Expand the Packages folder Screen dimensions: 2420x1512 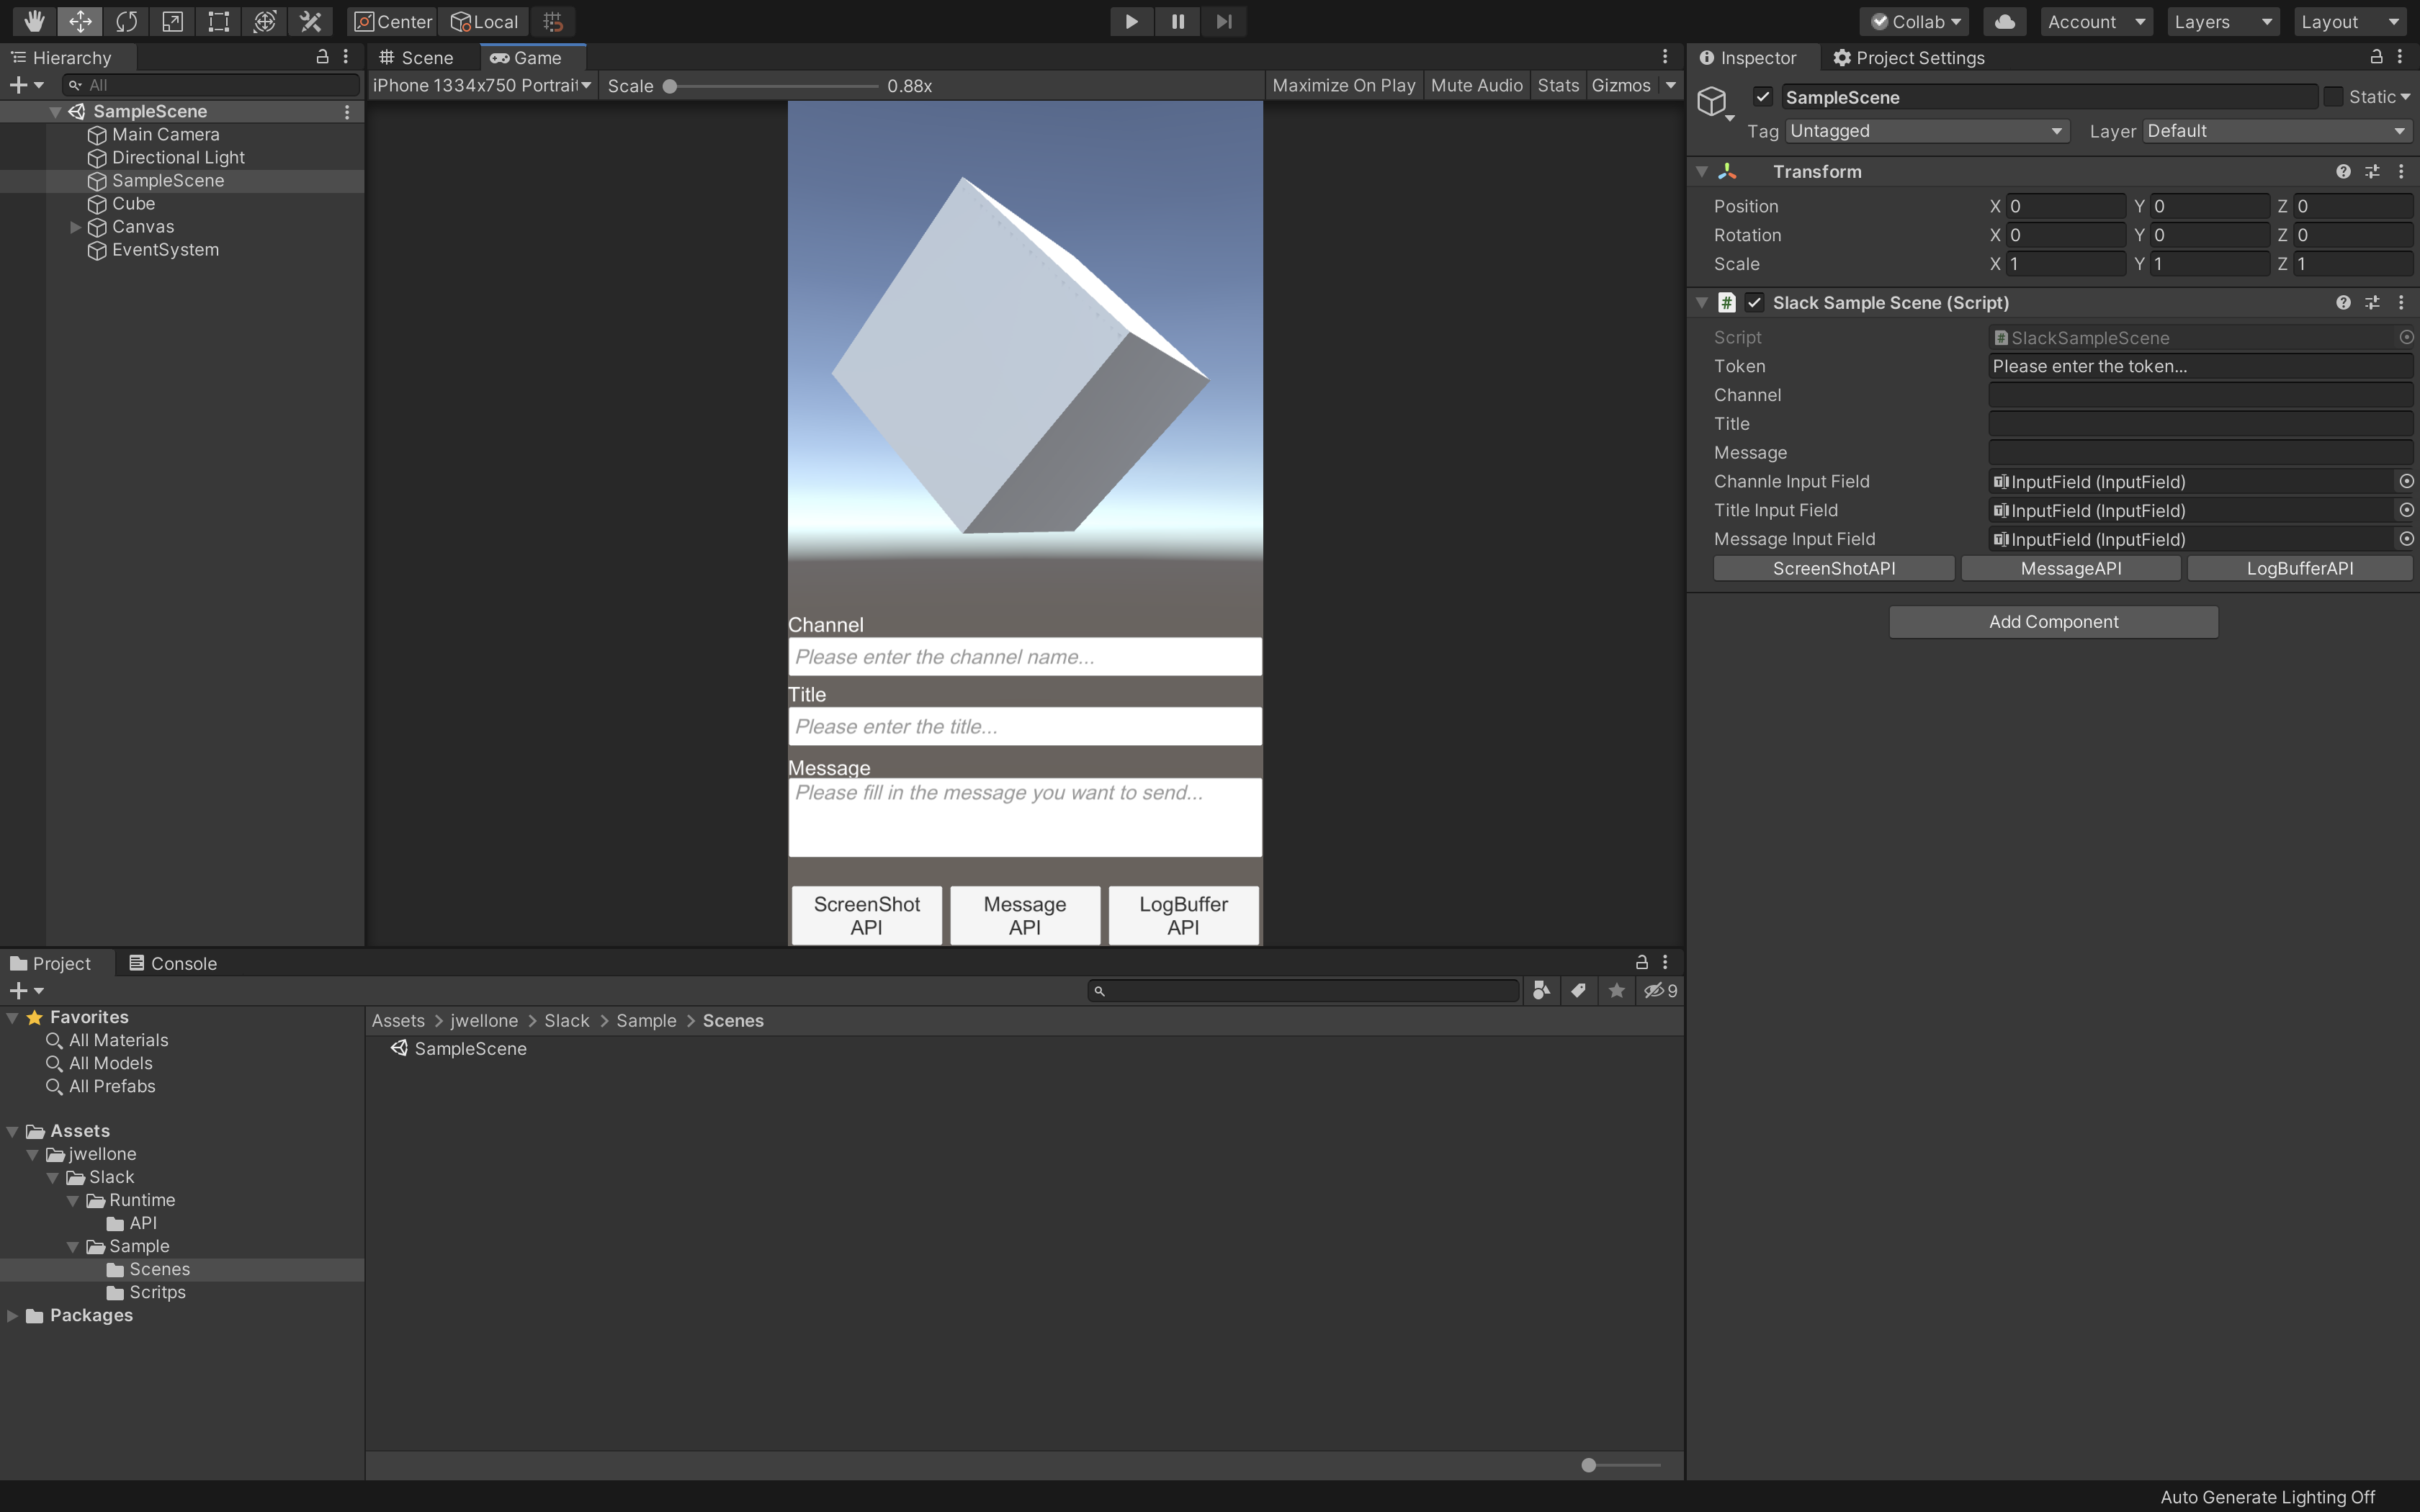point(12,1315)
